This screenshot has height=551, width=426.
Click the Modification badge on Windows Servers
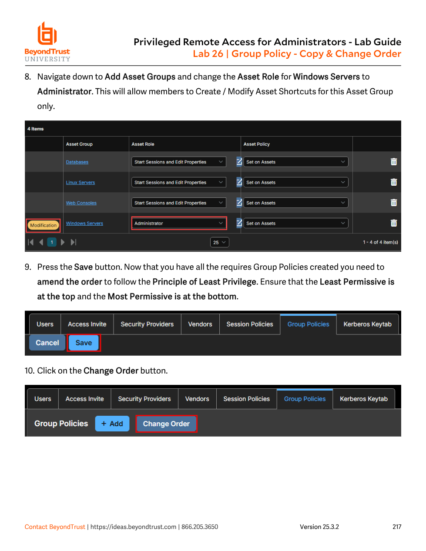tap(43, 225)
